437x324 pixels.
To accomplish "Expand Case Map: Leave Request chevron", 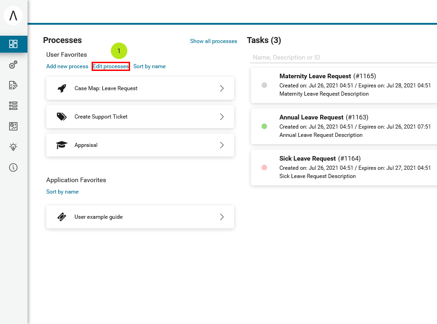I will tap(222, 88).
